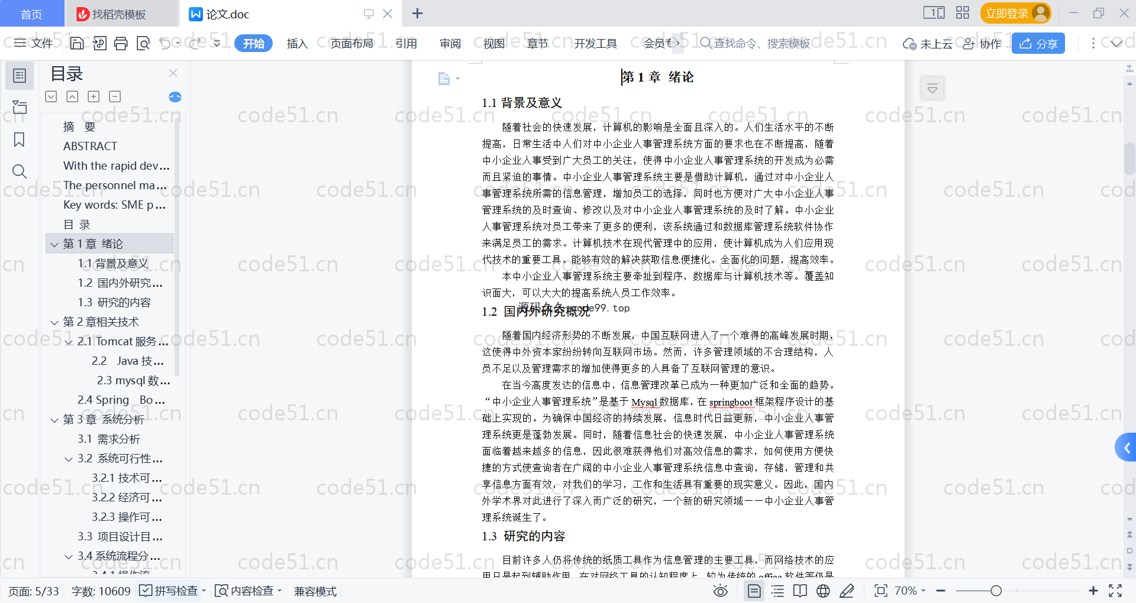The image size is (1136, 603).
Task: Enter full screen mode icon
Action: [1115, 591]
